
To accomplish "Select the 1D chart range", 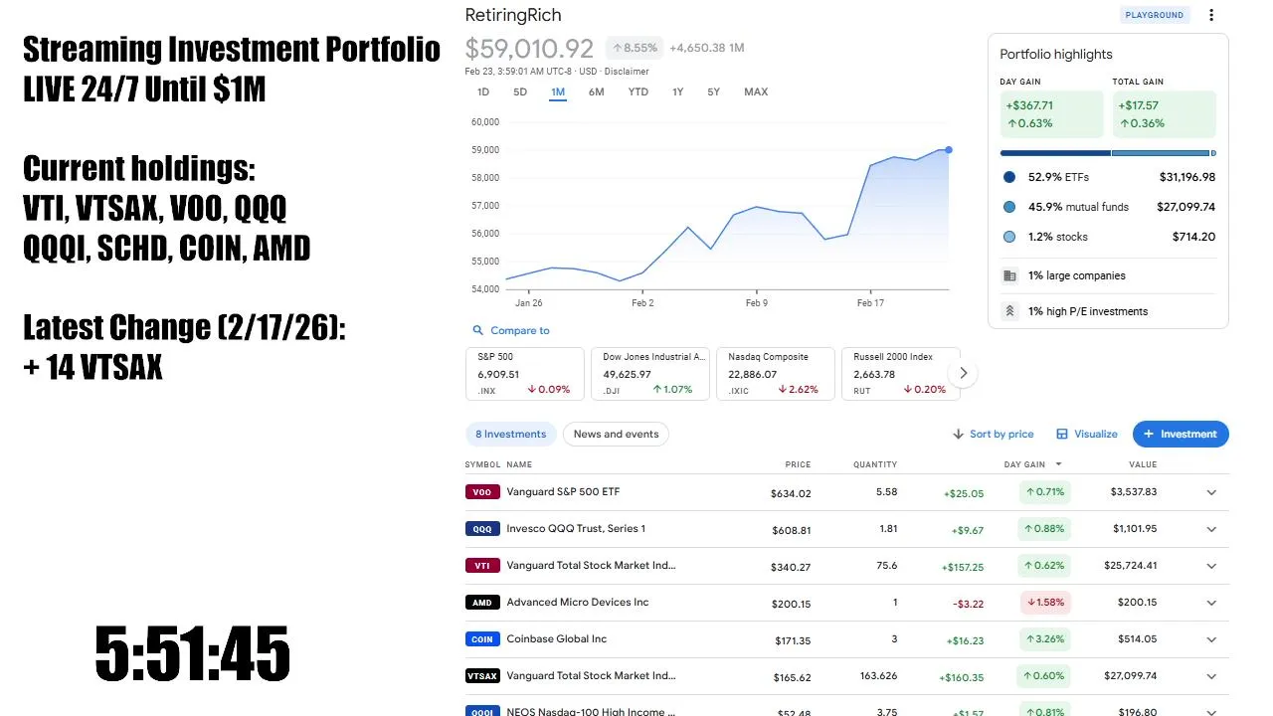I will click(x=483, y=92).
